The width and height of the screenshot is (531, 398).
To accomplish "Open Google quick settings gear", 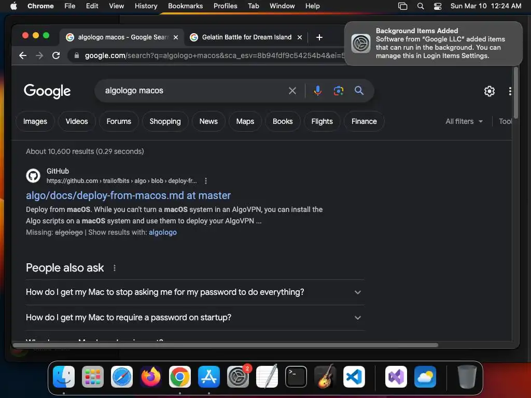I will tap(490, 91).
